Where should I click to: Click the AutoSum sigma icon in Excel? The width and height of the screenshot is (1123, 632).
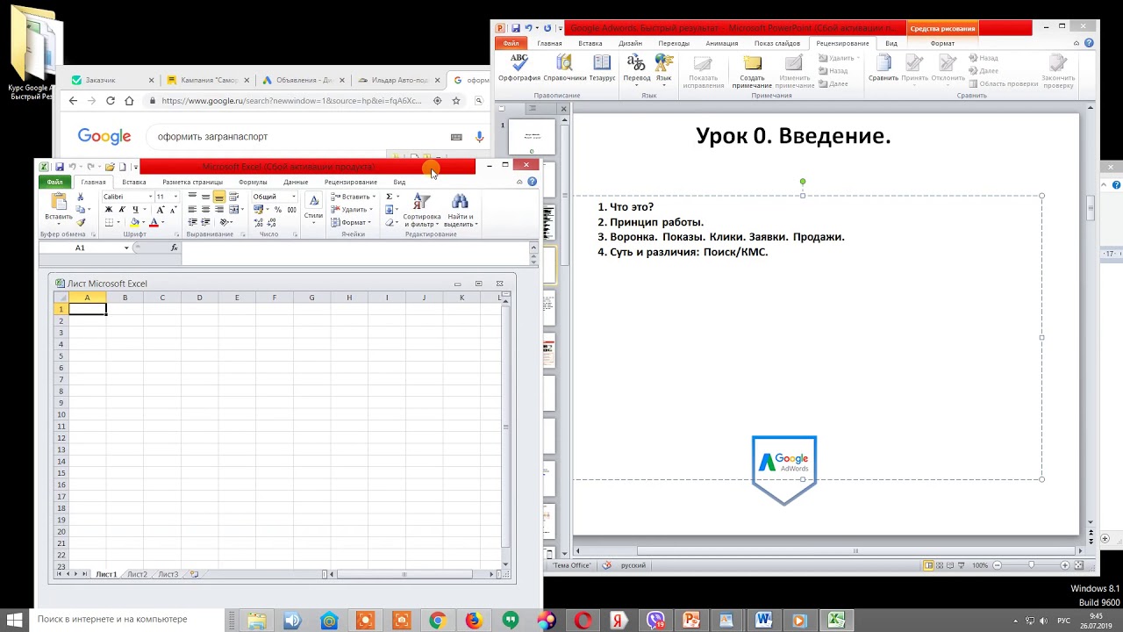click(390, 197)
